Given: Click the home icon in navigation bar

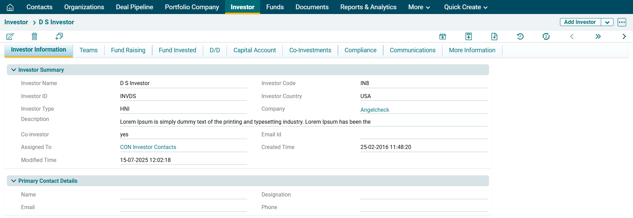Looking at the screenshot, I should pos(10,7).
